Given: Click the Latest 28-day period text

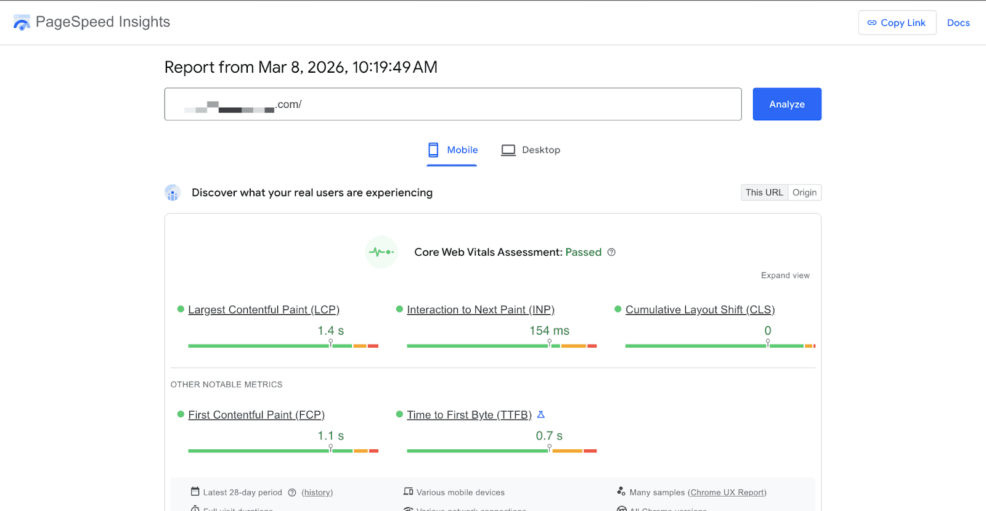Looking at the screenshot, I should 243,493.
